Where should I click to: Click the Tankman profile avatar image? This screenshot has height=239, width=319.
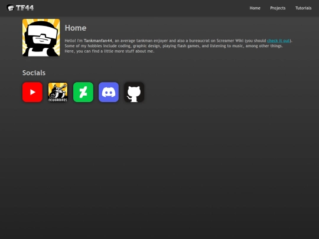41,38
